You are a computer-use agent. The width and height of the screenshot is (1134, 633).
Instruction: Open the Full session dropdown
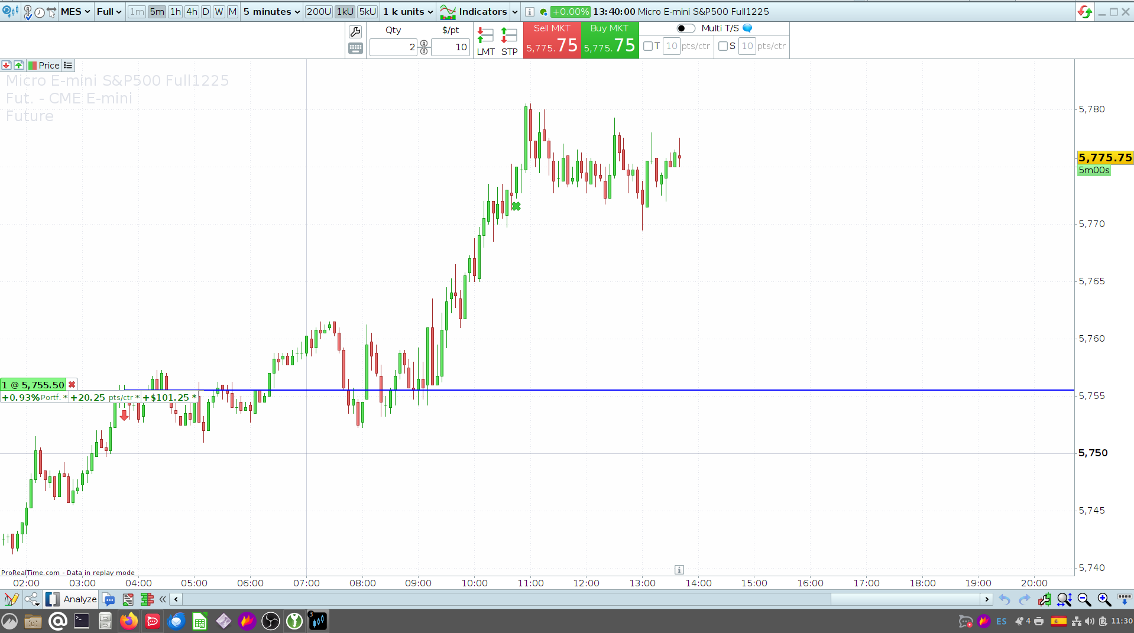click(109, 12)
